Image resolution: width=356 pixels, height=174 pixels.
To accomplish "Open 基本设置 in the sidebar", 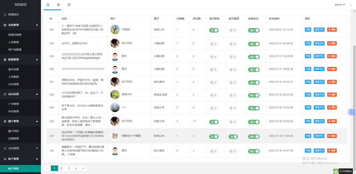I will pyautogui.click(x=13, y=69).
